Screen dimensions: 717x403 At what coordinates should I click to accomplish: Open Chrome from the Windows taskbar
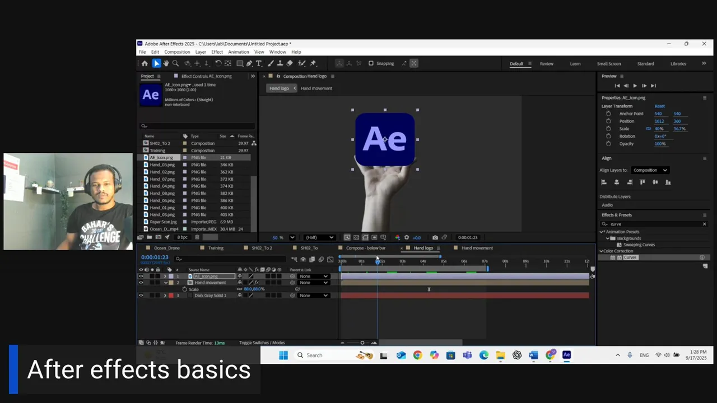point(417,355)
